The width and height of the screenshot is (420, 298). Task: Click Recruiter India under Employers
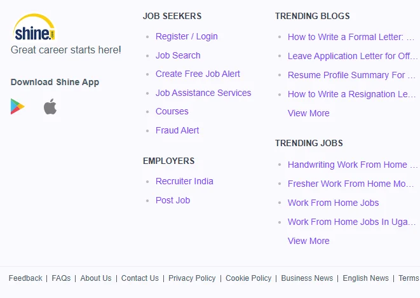[x=184, y=181]
